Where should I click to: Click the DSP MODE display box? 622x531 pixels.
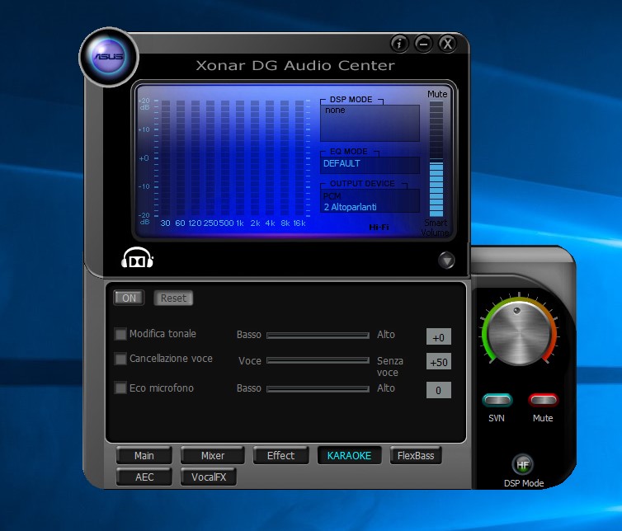tap(370, 123)
